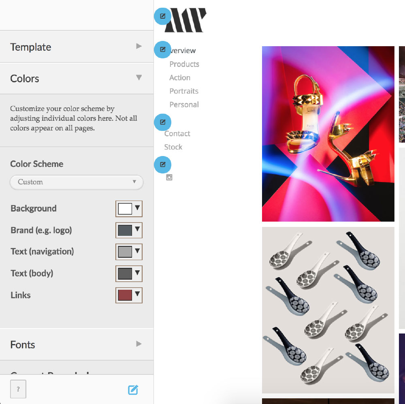
Task: Open the spoons pattern photo thumbnail
Action: pos(328,310)
